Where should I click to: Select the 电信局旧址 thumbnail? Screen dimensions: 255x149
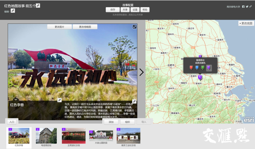coord(46,137)
